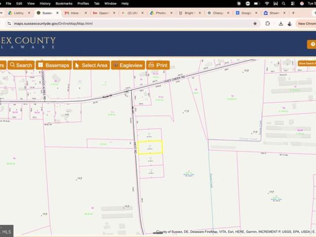Click the Sussex County Delaware logo
This screenshot has height=237, width=316.
[28, 43]
